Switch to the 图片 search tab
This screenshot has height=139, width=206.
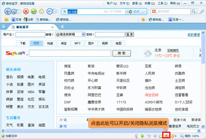[91, 43]
